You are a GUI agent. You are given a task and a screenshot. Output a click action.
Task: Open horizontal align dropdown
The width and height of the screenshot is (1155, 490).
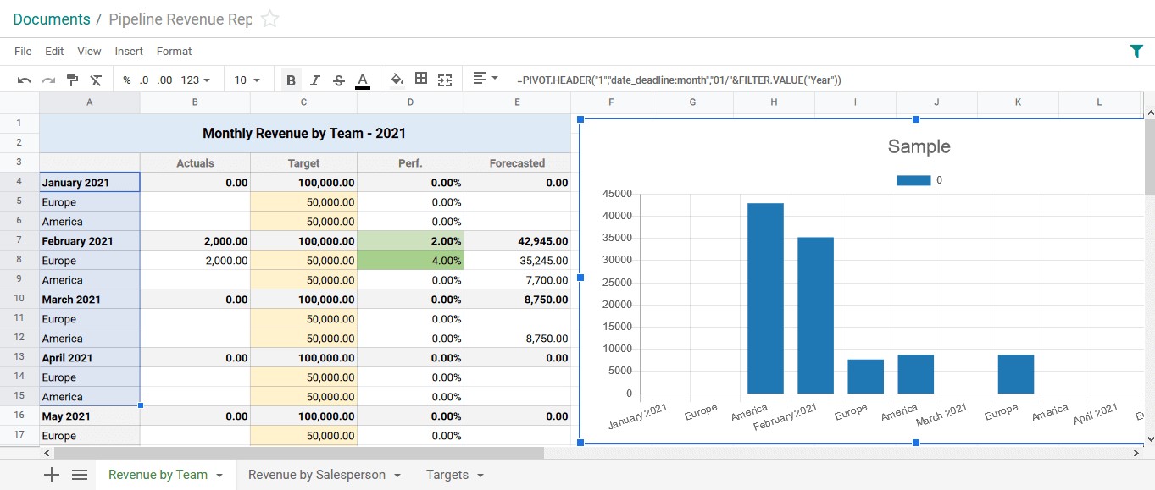(x=485, y=78)
